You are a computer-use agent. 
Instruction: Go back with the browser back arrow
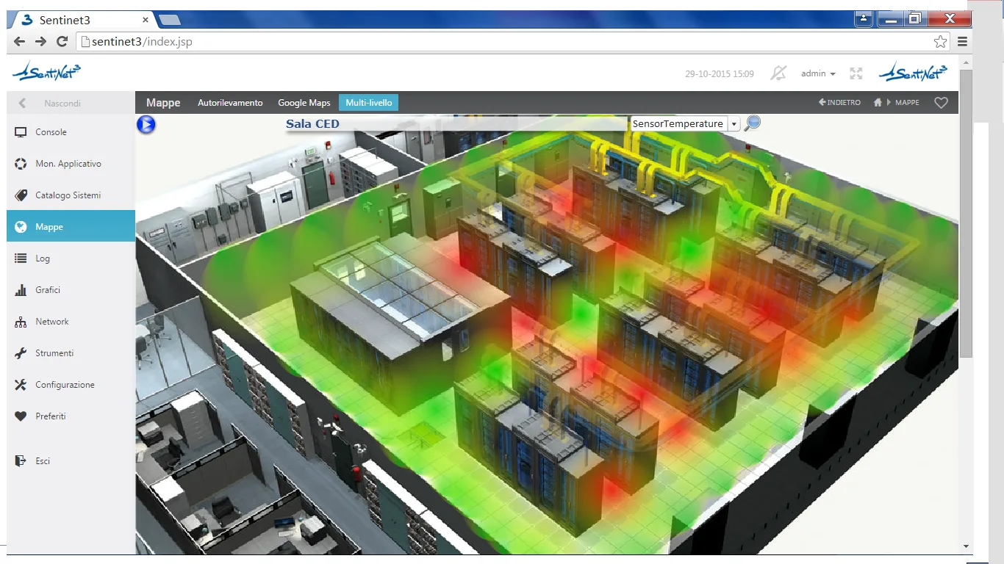[19, 42]
